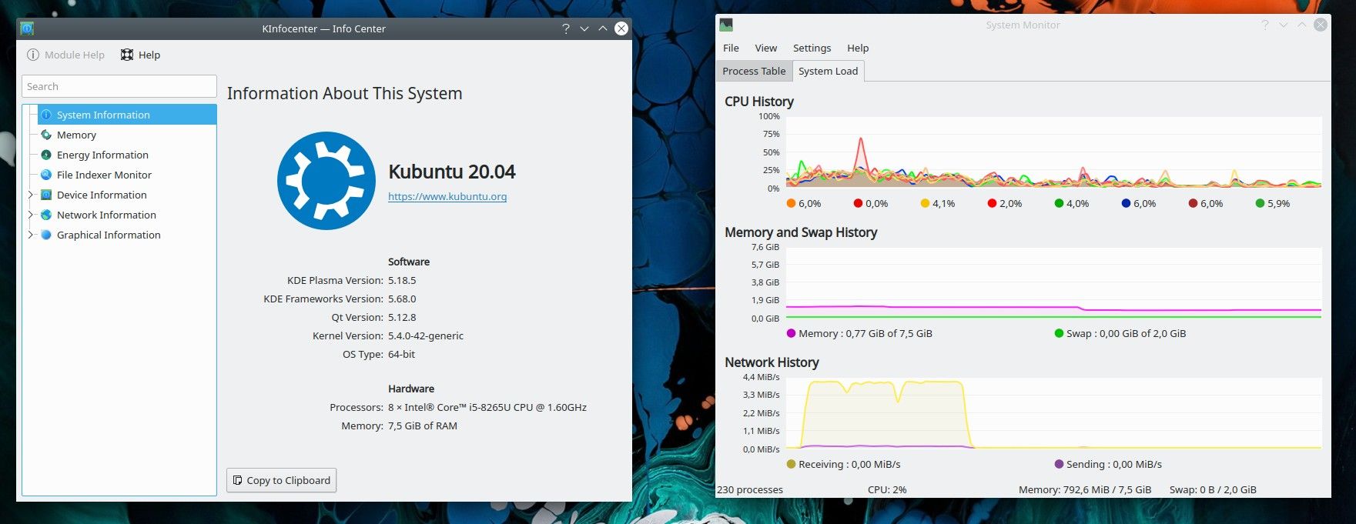Screen dimensions: 1356x524
Task: Click the Kubuntu 20.04 heading text
Action: 452,172
